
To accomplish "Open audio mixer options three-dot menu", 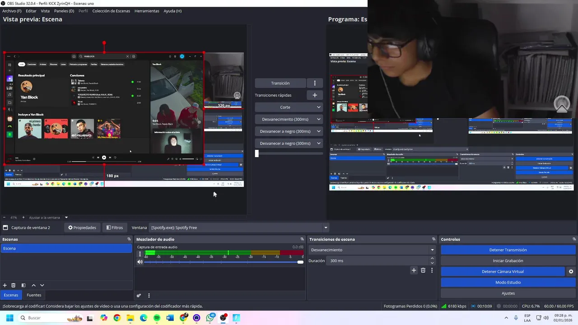I will click(x=149, y=296).
